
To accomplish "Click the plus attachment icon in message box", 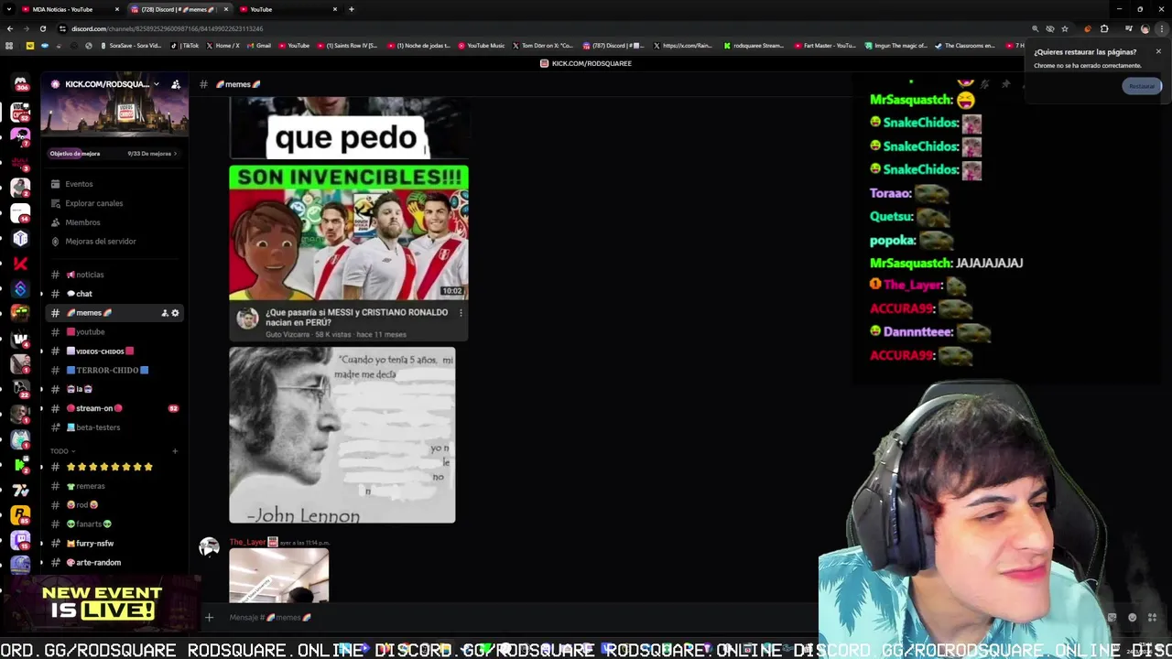I will coord(209,618).
